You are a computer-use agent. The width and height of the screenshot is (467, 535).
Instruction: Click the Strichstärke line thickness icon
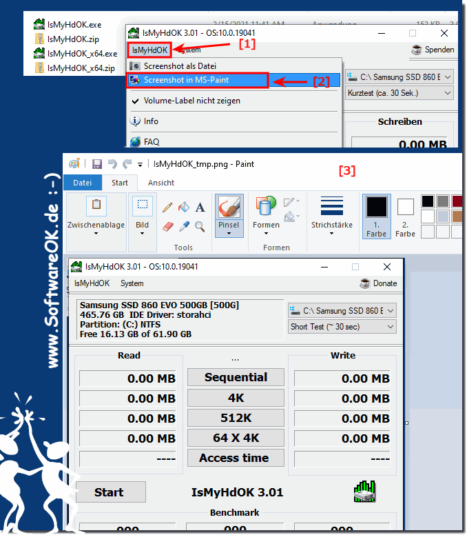[x=332, y=205]
